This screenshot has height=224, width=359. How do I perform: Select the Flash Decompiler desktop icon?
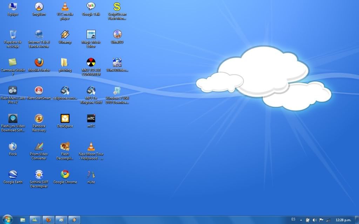click(x=65, y=151)
